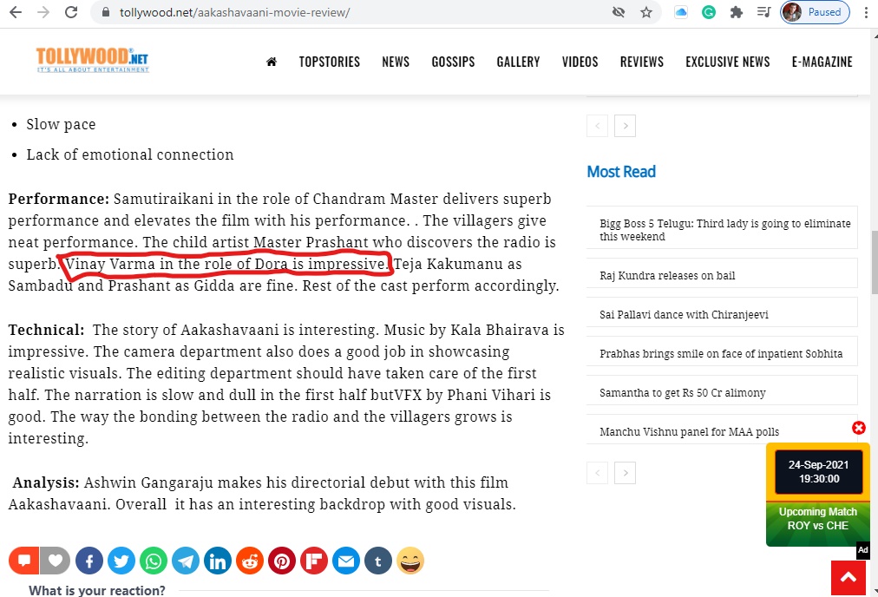Screen dimensions: 878x597
Task: Share on Flipboard icon
Action: coord(314,561)
